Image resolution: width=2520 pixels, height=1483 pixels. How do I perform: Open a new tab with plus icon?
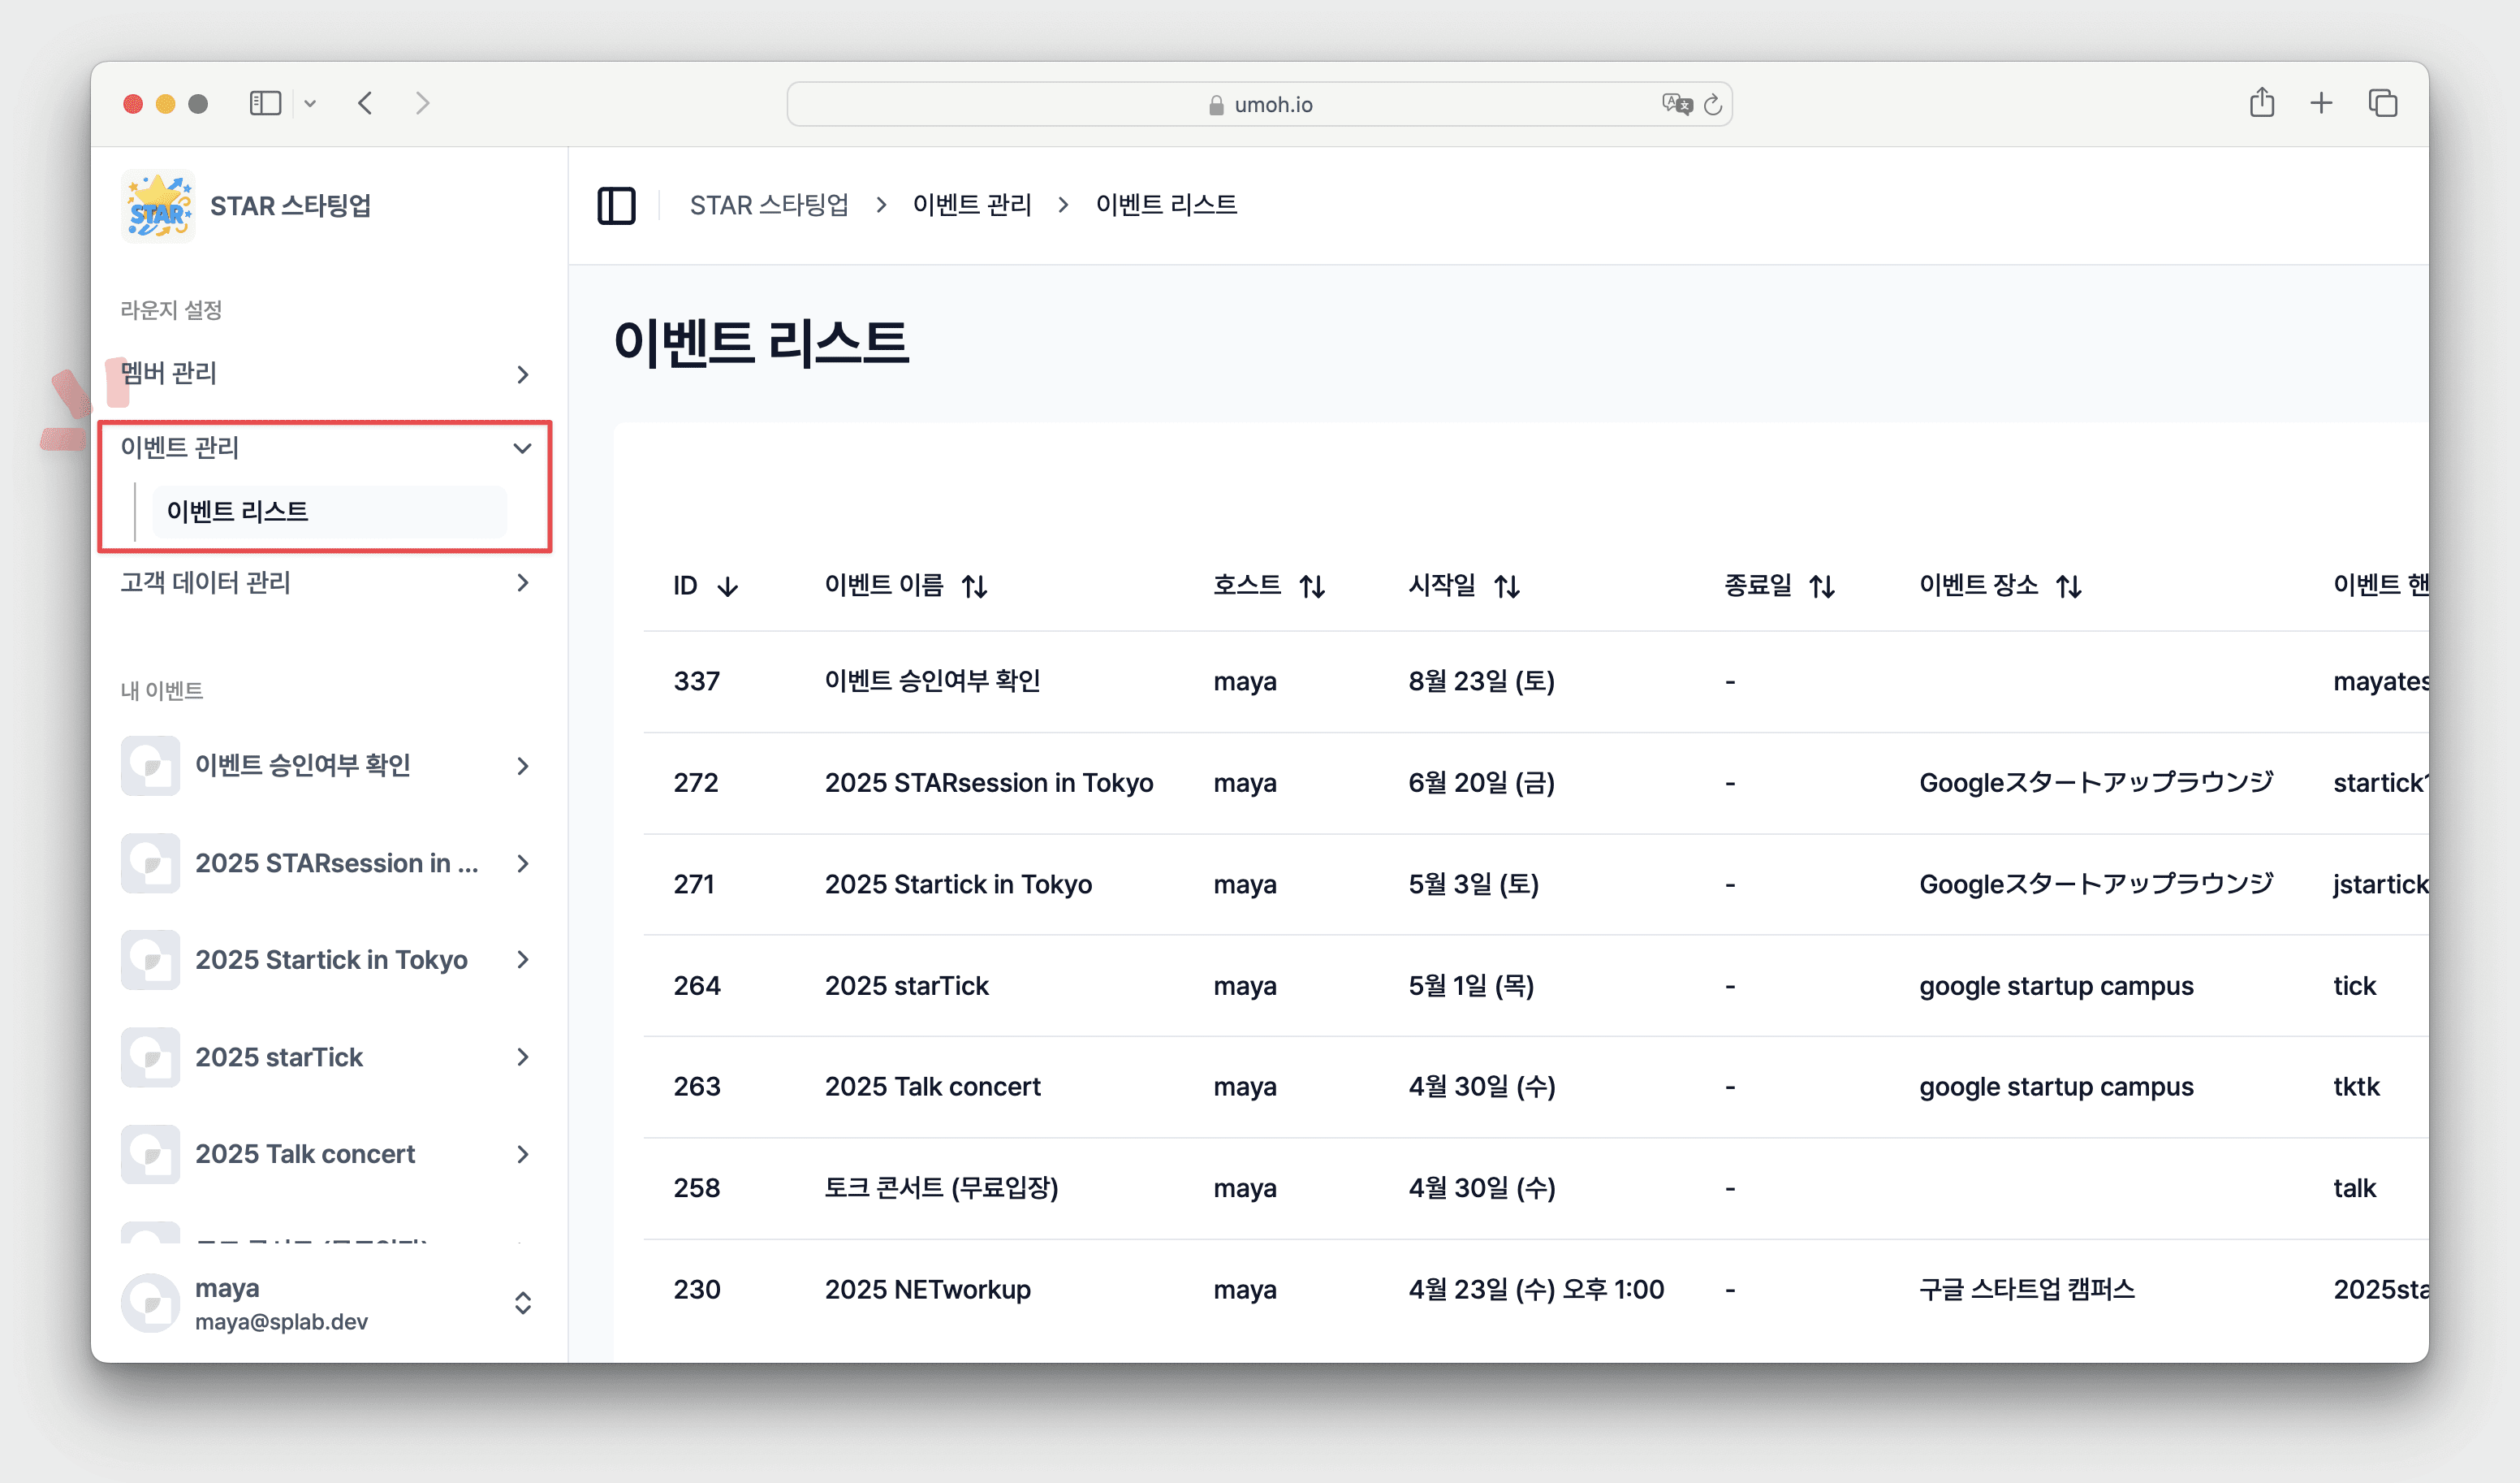click(2321, 103)
